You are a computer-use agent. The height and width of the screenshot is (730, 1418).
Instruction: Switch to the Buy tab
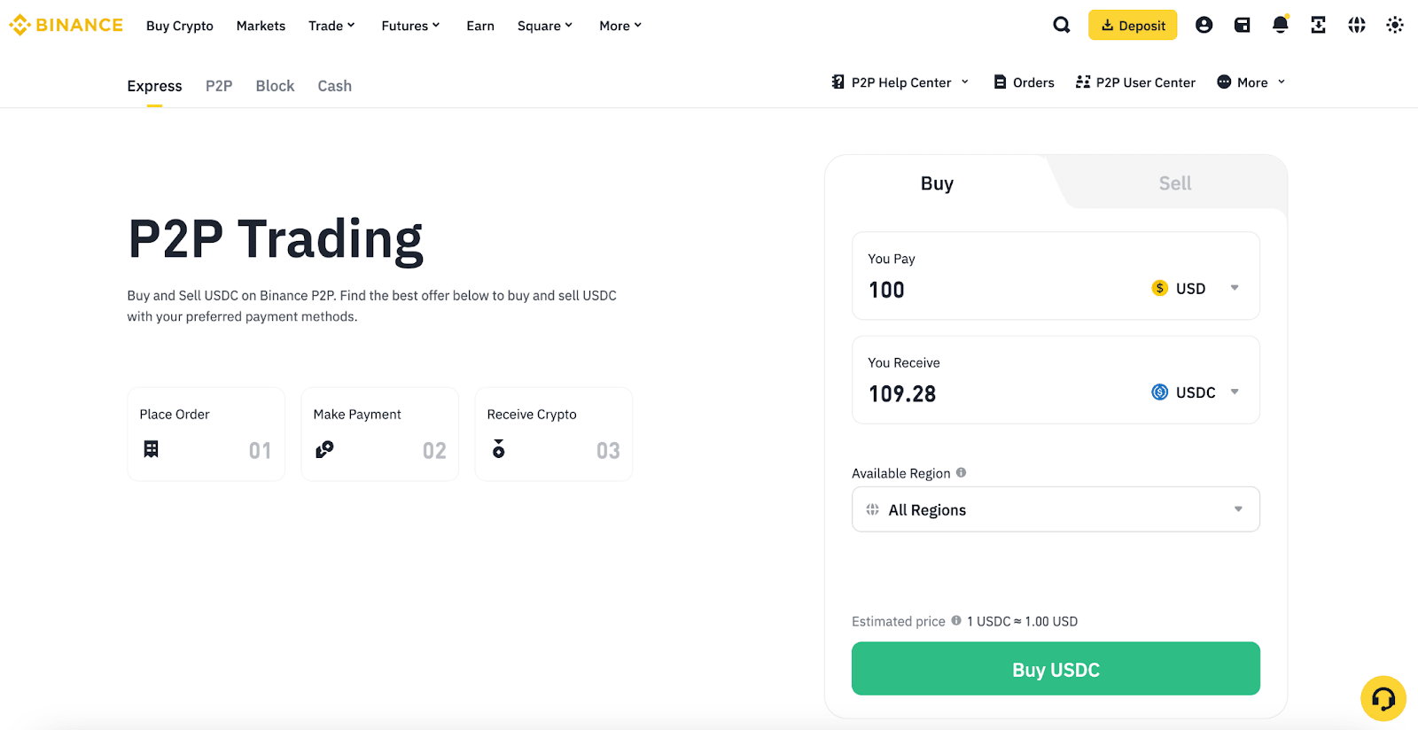937,183
